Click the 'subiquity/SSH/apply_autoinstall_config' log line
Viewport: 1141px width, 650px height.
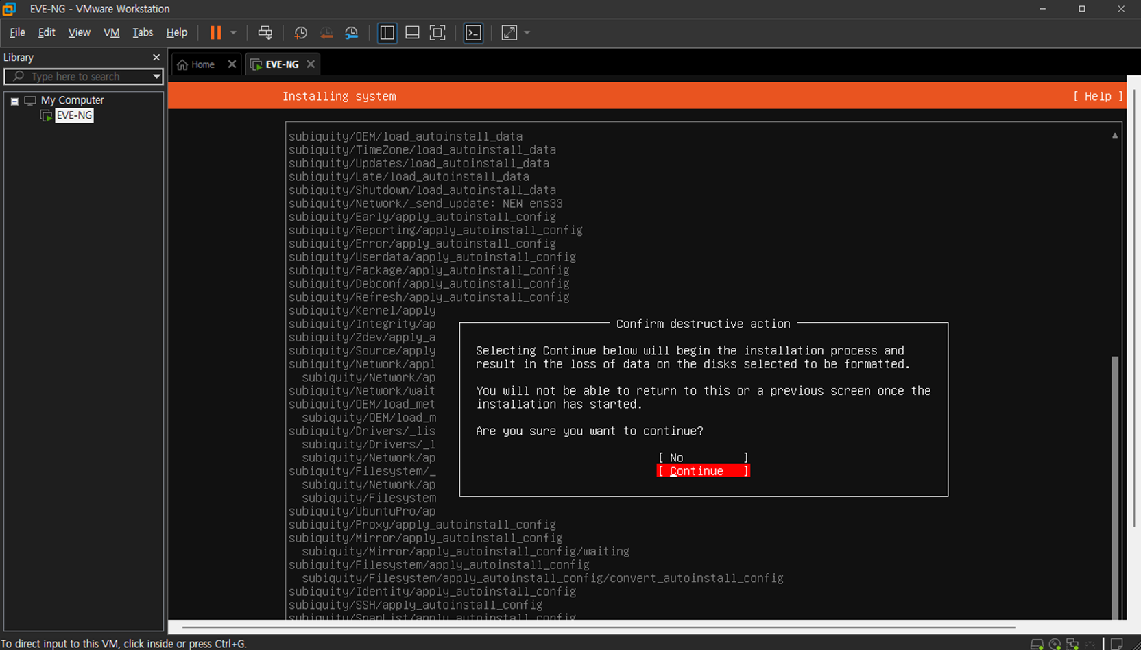(x=415, y=605)
